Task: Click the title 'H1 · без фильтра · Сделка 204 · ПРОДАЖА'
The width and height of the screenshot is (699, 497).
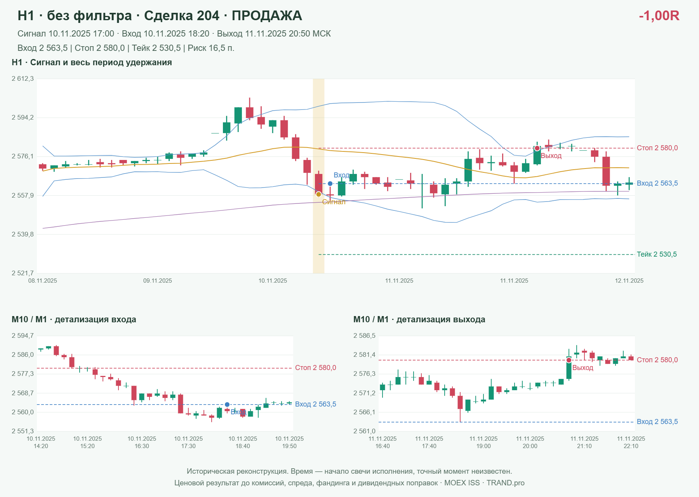Action: point(160,16)
